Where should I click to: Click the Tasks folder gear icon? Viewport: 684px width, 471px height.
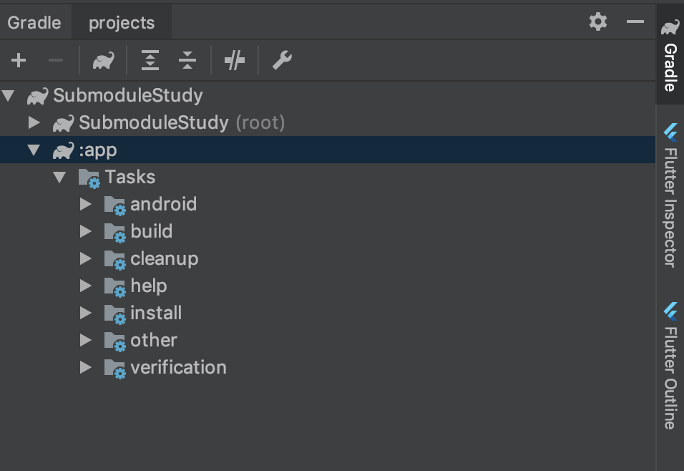(89, 178)
